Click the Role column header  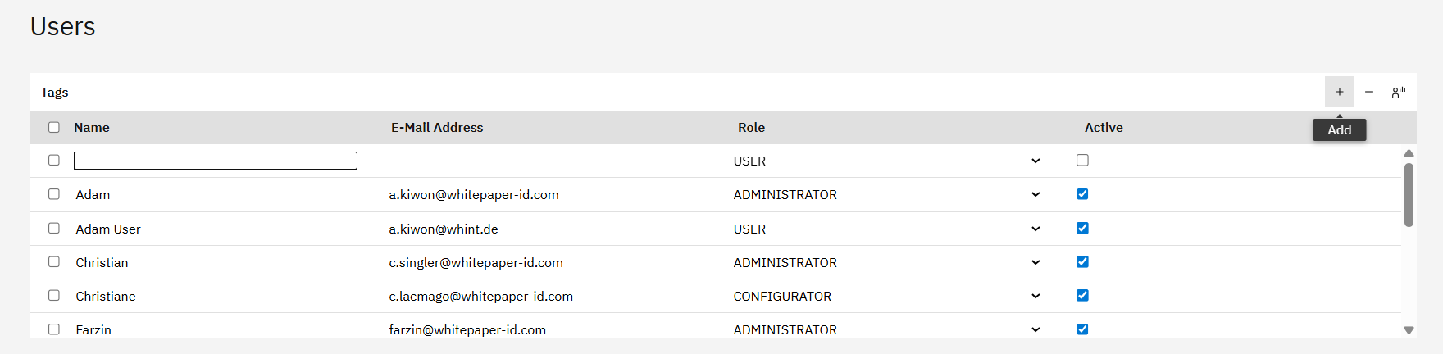751,127
